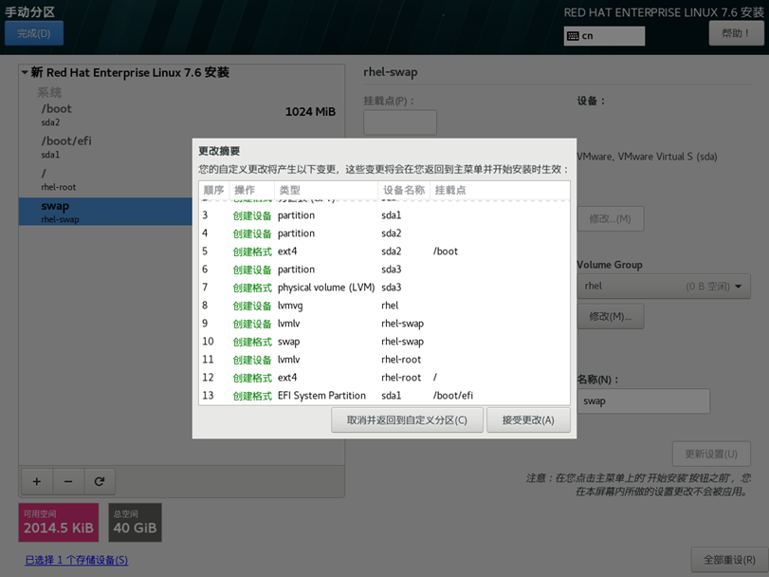
Task: Click the 全部重设(R) button
Action: [x=729, y=560]
